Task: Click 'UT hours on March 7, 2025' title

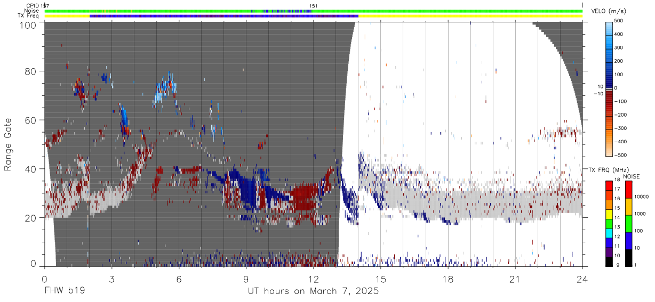Action: click(313, 291)
